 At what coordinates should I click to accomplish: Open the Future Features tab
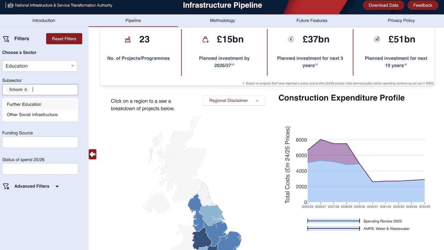[312, 20]
